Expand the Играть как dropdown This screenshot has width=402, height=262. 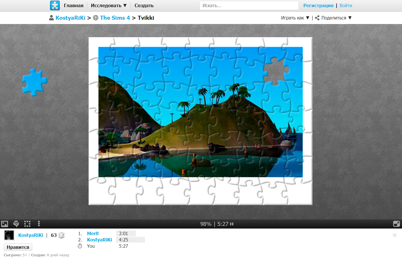(x=295, y=18)
